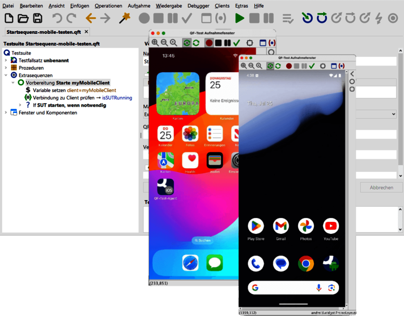Toggle the red record button in iOS recording window
404x316 pixels.
209,43
